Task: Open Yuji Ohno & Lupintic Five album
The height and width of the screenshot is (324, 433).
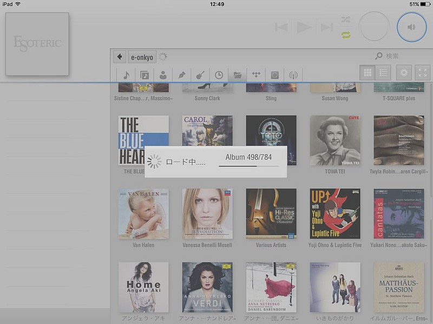Action: click(x=335, y=213)
